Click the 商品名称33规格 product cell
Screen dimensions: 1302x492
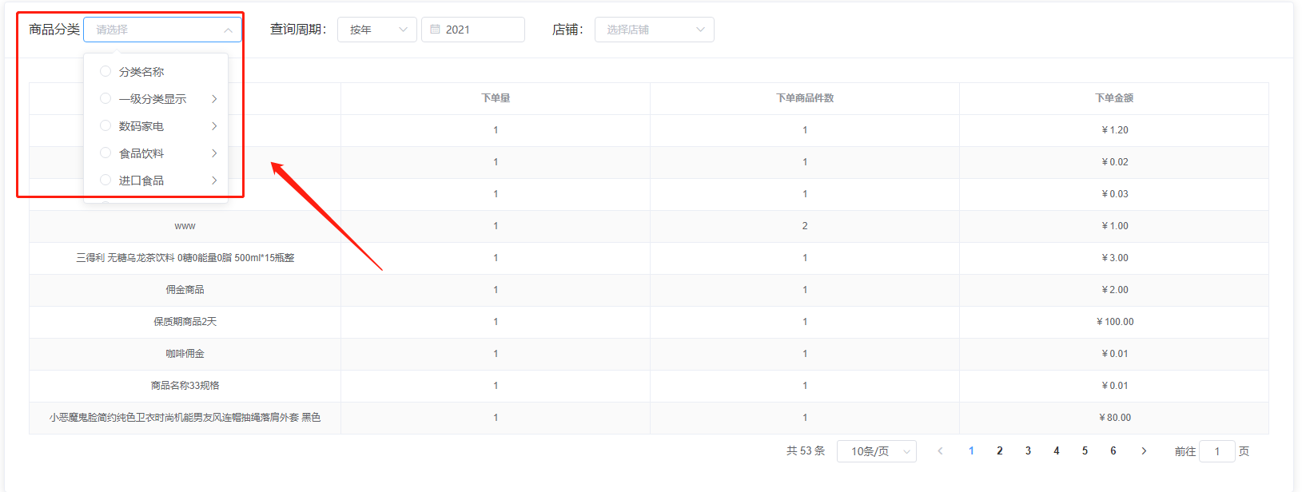pyautogui.click(x=185, y=386)
